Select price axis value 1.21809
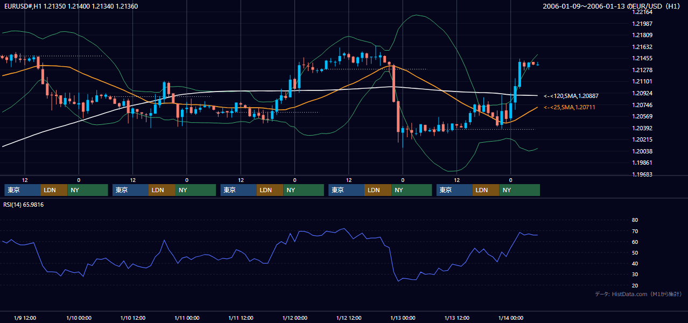Viewport: 688px width, 323px height. pyautogui.click(x=642, y=35)
